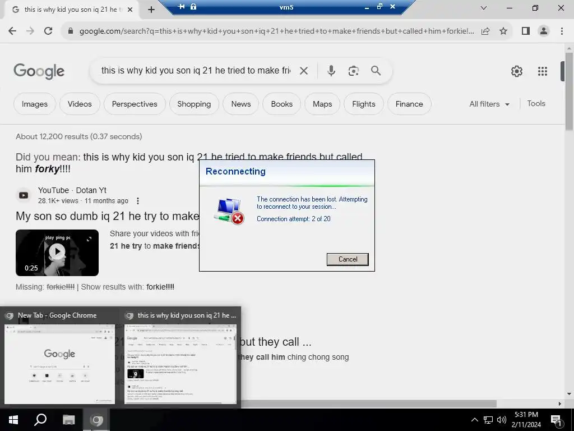Click the lock icon on vm5 connection bar
The height and width of the screenshot is (431, 574).
[193, 6]
